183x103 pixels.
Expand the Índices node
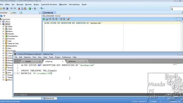[3, 31]
